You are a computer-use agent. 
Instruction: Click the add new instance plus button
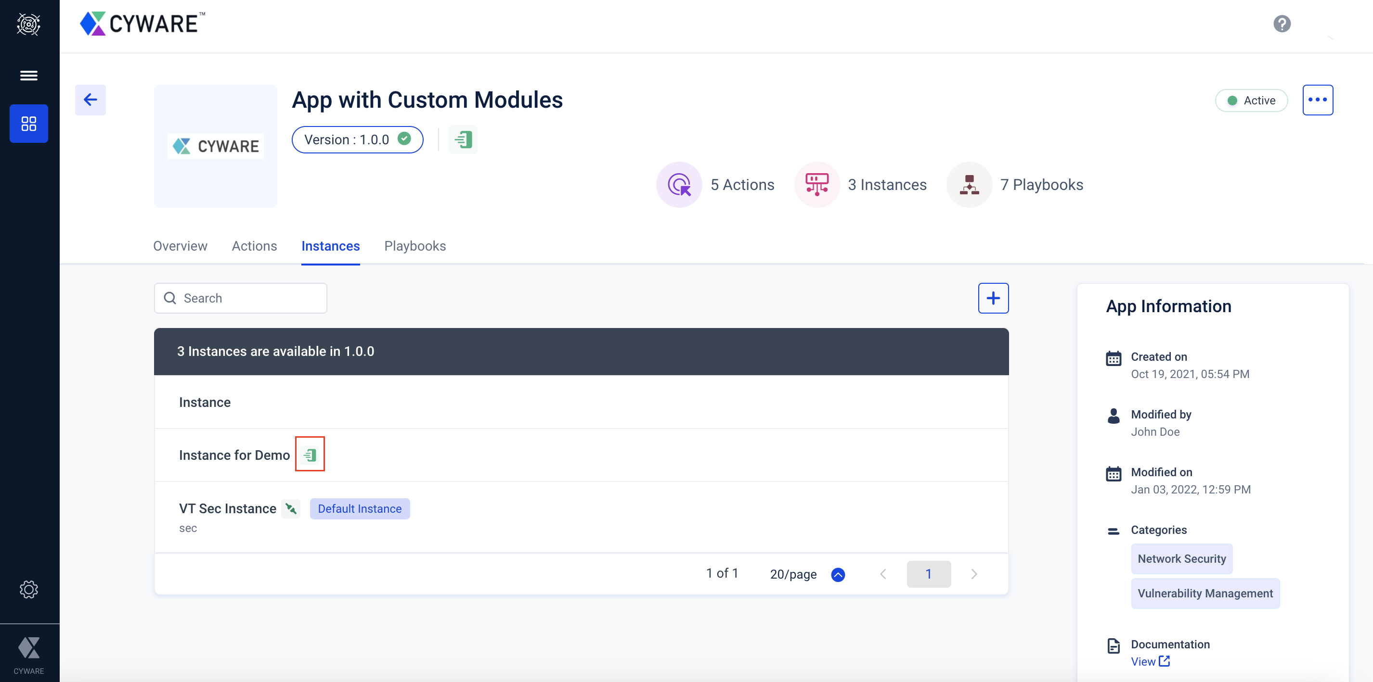(x=993, y=298)
